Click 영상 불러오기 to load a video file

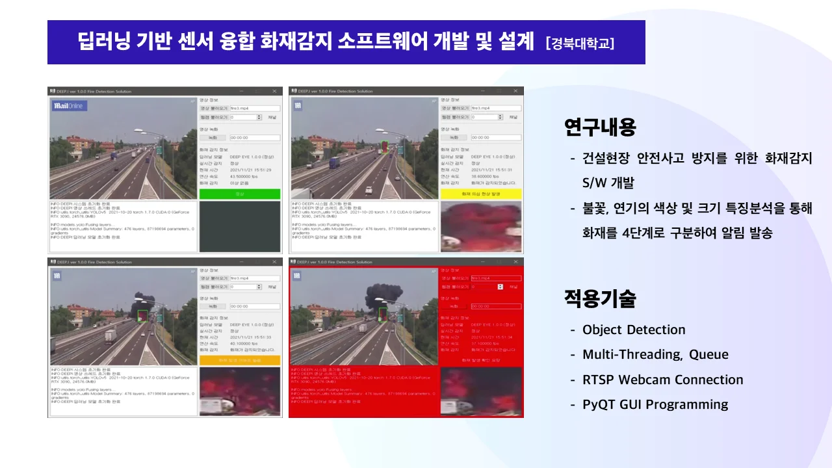214,108
